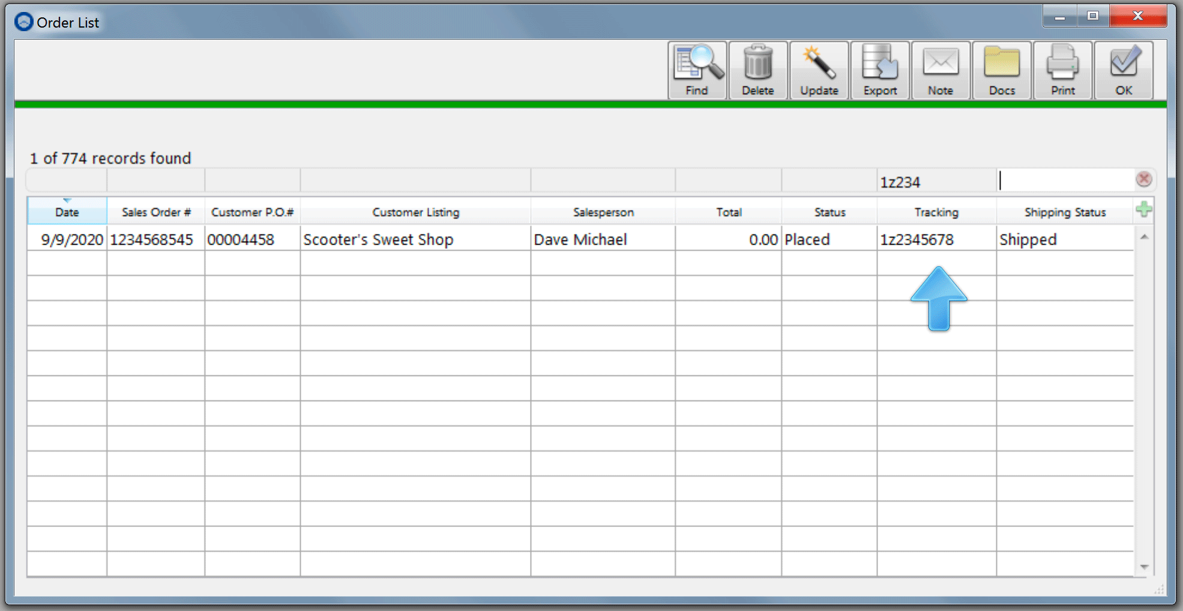
Task: Sort by Customer Listing header
Action: pyautogui.click(x=415, y=212)
